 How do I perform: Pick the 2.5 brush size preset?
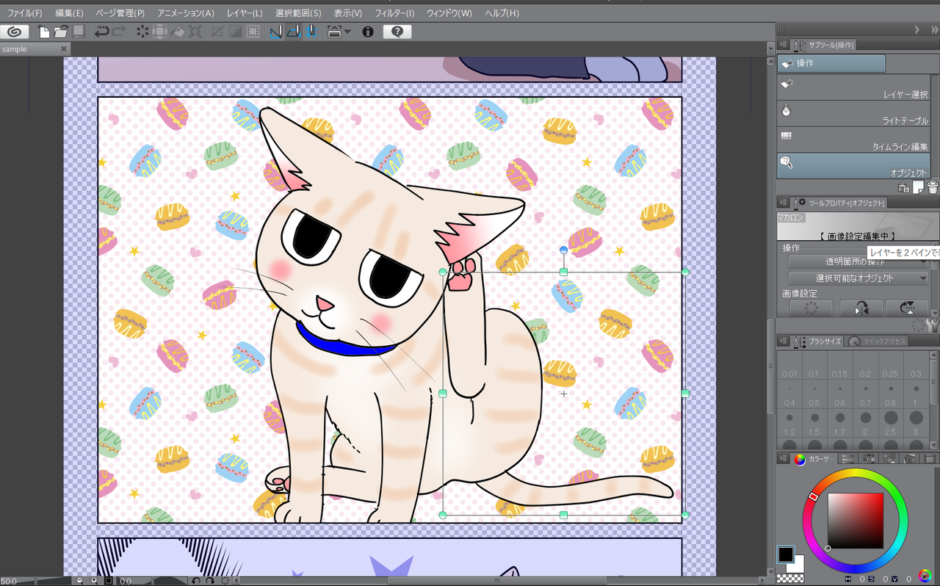point(890,424)
